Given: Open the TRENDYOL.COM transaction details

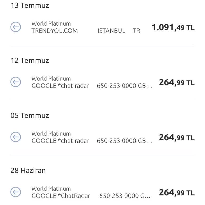Looking at the screenshot, I should pos(55,31).
